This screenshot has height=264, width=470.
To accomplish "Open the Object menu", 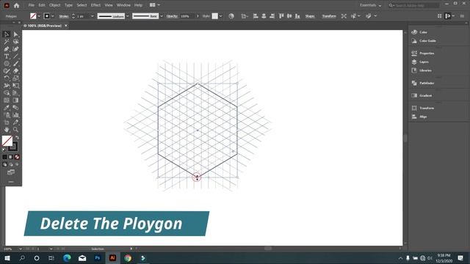I will coord(54,5).
